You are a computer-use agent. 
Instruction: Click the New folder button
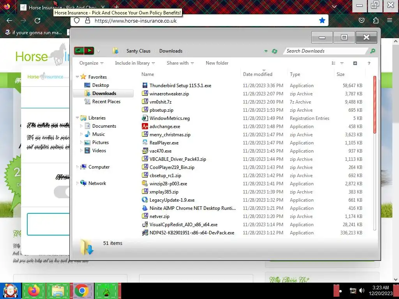point(217,63)
